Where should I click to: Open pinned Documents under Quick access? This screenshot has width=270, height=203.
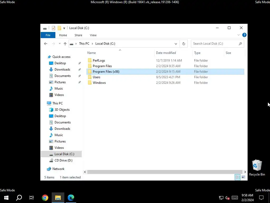62,76
